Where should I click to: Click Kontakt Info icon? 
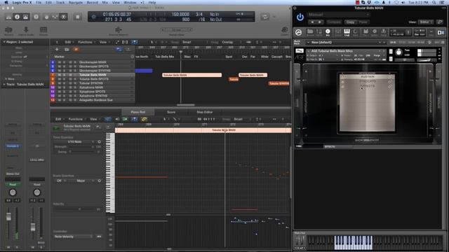click(x=328, y=32)
